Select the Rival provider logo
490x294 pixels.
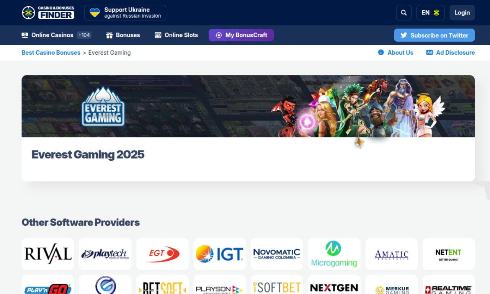point(48,254)
